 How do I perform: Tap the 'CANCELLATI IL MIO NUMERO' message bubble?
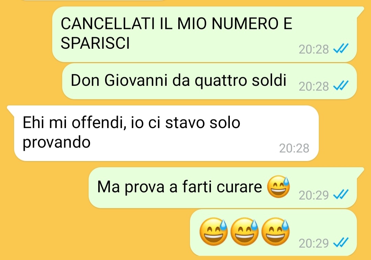(x=205, y=35)
